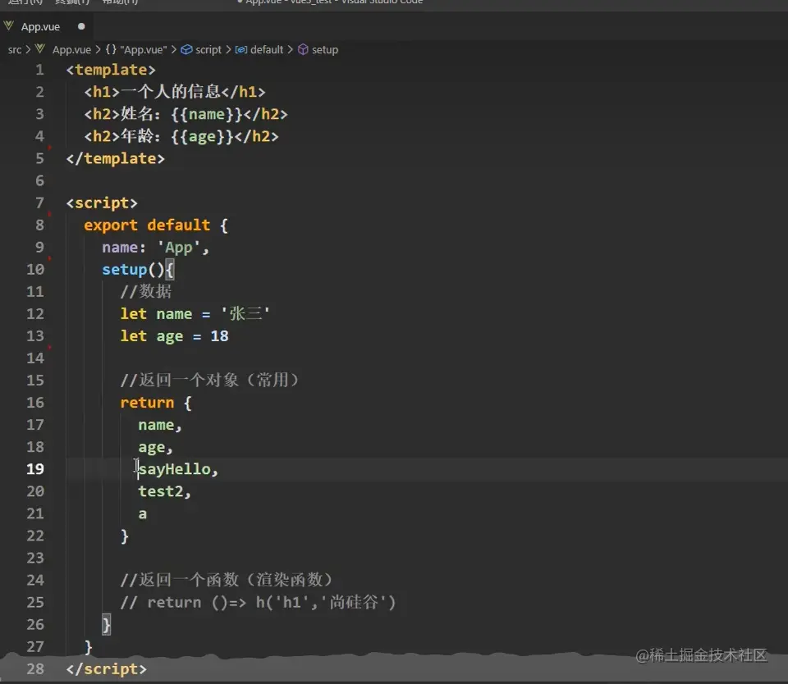Select the "App.vue" module breadcrumb segment

(143, 50)
